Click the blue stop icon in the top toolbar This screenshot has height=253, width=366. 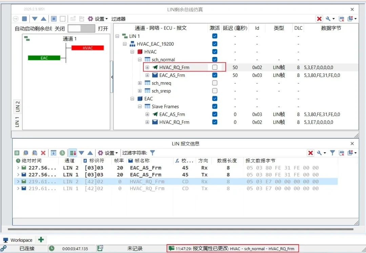coord(24,19)
